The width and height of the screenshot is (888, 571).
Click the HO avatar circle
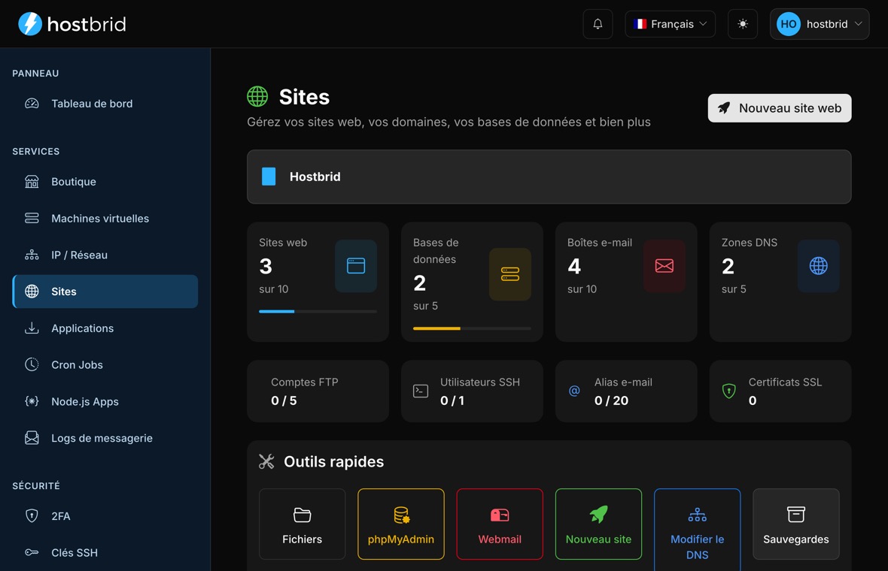pos(789,24)
